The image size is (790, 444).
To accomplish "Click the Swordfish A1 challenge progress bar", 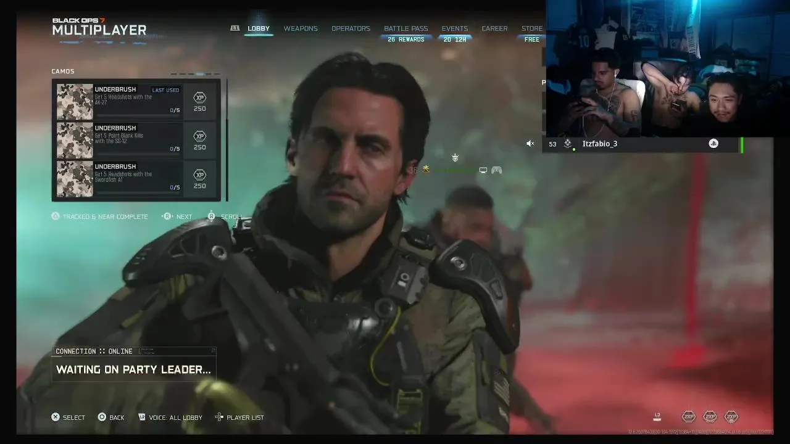I will point(137,193).
